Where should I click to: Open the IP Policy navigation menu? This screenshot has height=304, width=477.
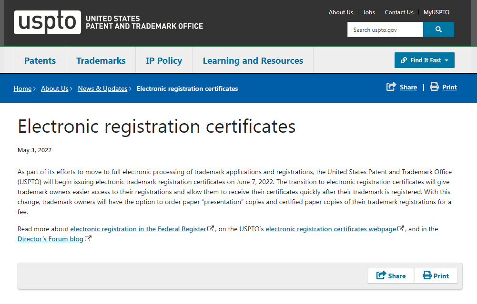pyautogui.click(x=164, y=60)
